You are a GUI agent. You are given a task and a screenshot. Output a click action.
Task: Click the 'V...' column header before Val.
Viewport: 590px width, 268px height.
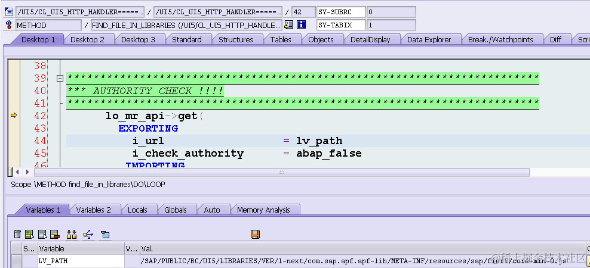pyautogui.click(x=132, y=248)
